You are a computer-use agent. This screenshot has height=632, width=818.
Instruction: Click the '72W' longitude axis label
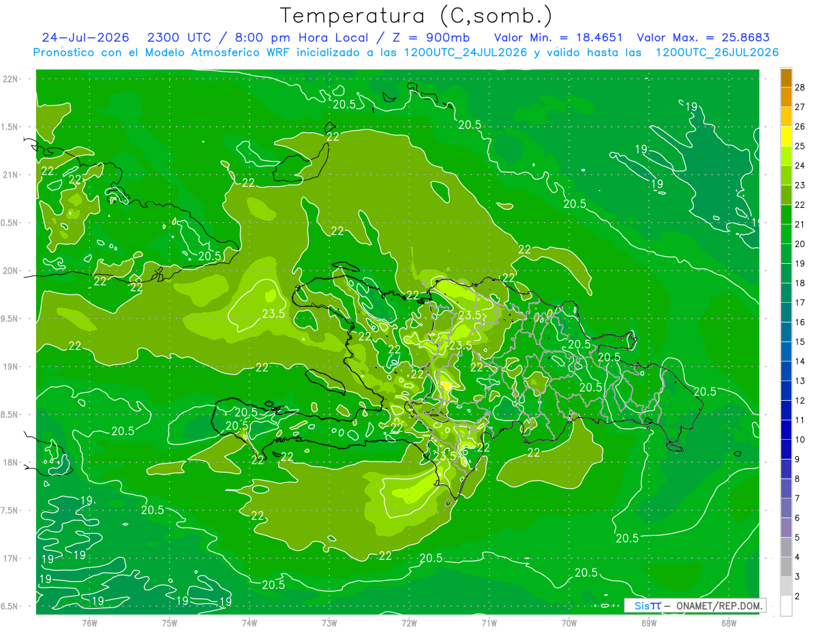click(x=409, y=622)
